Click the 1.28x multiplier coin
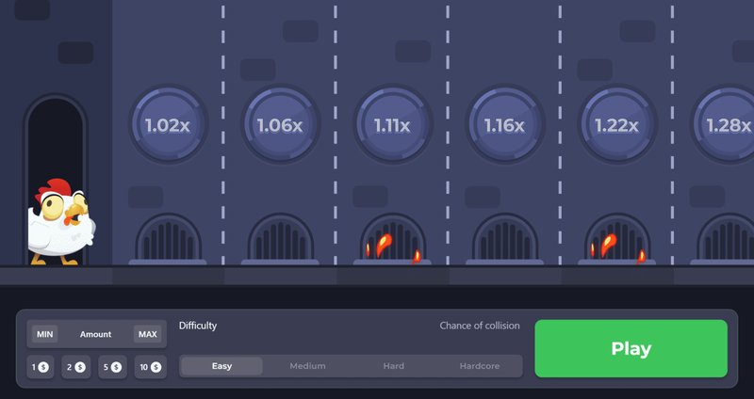Viewport: 754px width, 399px height. (728, 124)
